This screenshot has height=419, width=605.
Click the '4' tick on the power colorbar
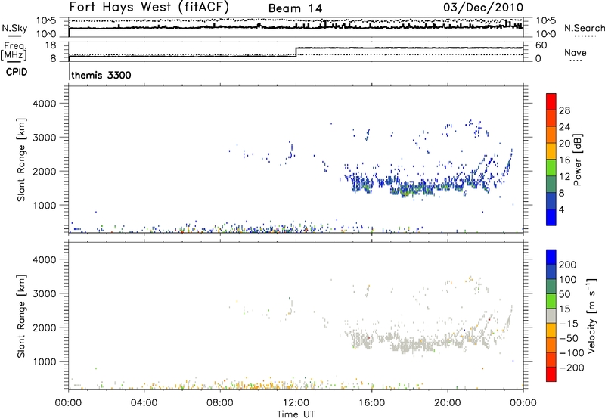pyautogui.click(x=562, y=209)
